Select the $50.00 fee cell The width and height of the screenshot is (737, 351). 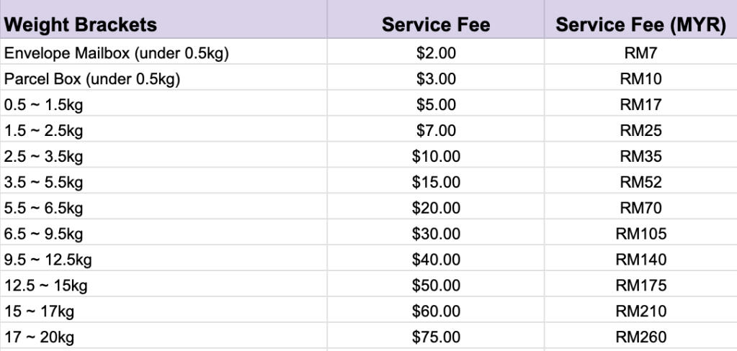(436, 286)
